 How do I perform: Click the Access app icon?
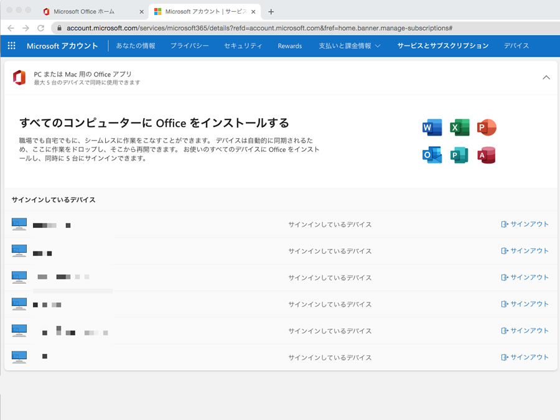pos(487,155)
